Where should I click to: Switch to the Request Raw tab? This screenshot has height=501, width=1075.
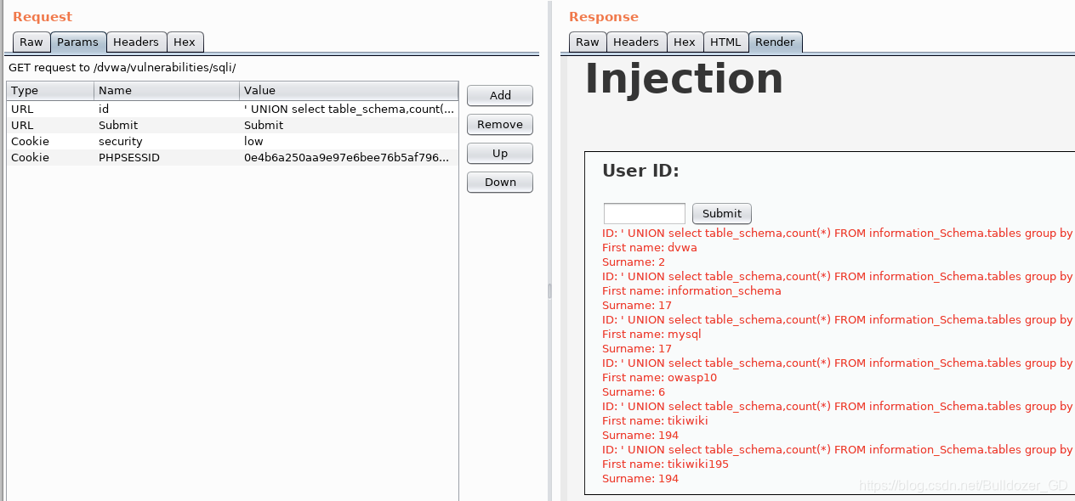click(x=31, y=42)
